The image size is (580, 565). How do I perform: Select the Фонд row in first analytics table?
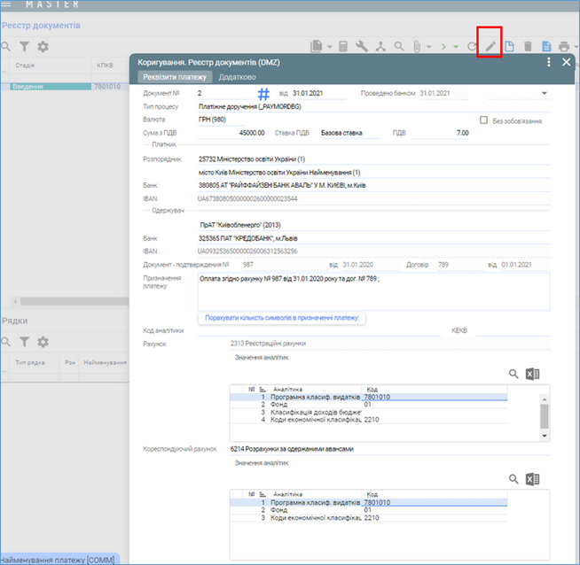293,405
